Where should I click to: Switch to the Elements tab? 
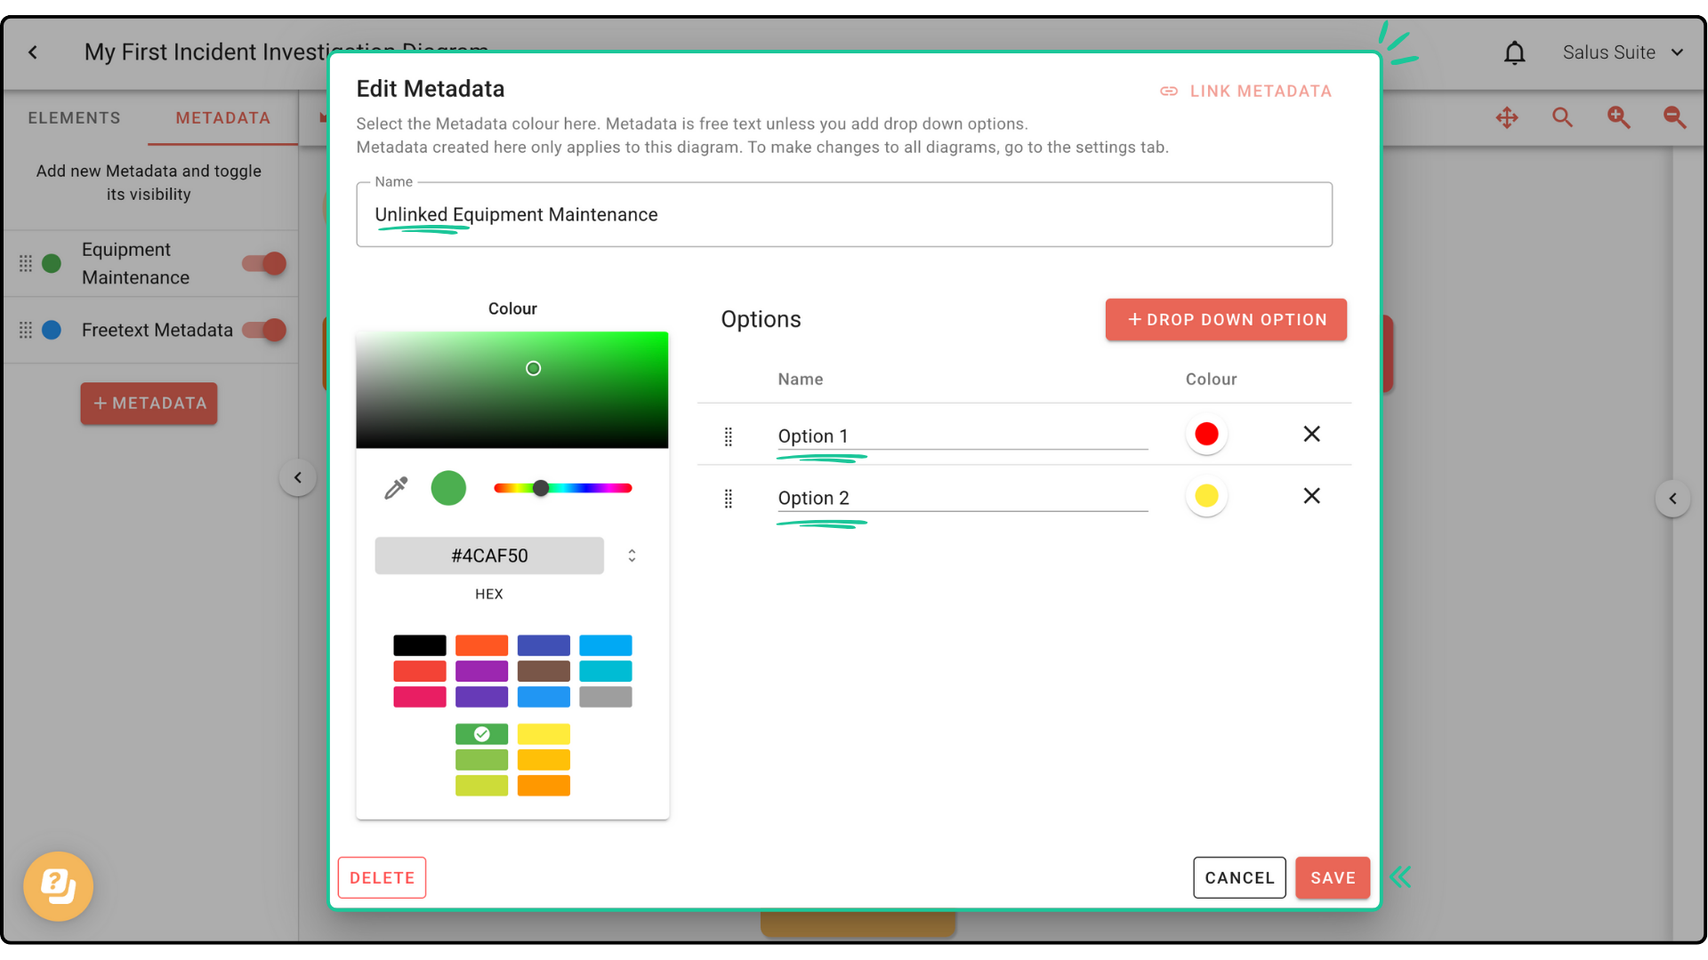coord(74,118)
